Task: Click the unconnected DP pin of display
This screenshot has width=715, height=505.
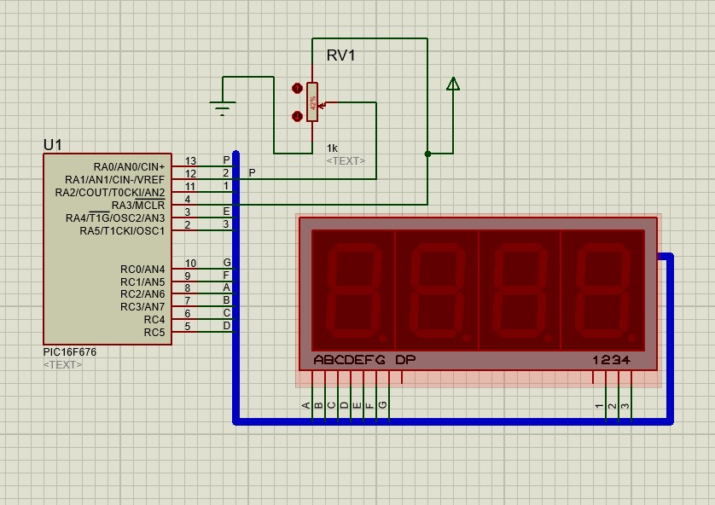Action: point(402,377)
